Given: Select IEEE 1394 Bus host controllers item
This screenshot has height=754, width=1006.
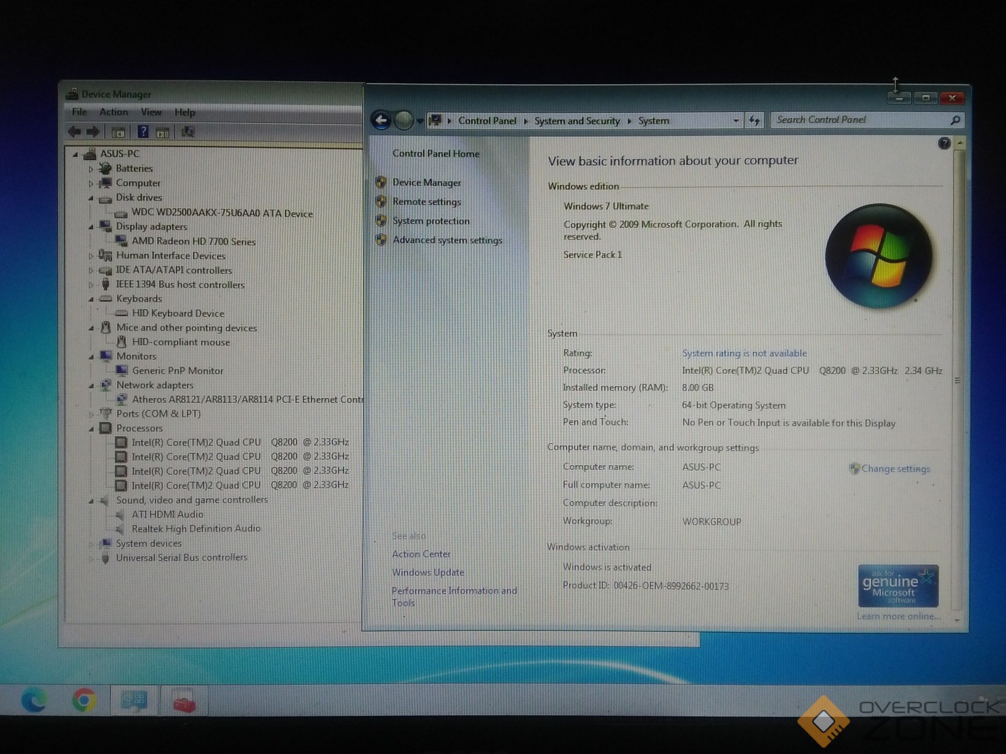Looking at the screenshot, I should coord(180,285).
